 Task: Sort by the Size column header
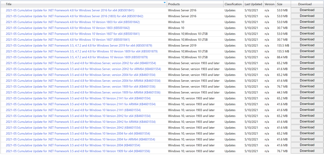tap(280, 4)
